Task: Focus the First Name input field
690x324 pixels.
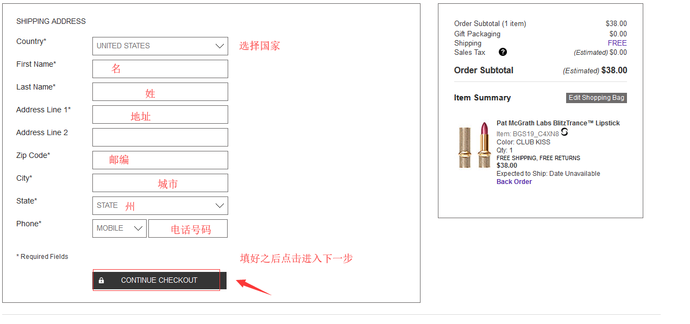Action: [160, 69]
